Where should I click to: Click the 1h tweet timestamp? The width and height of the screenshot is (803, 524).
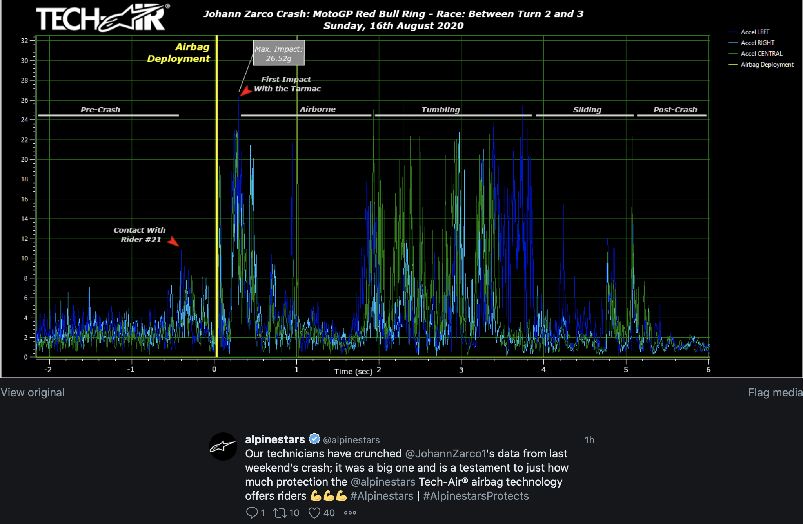click(x=589, y=440)
